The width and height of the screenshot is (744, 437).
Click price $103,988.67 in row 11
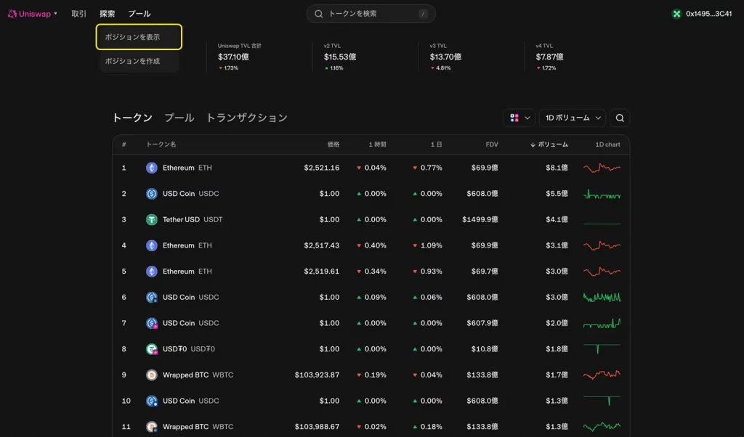317,427
